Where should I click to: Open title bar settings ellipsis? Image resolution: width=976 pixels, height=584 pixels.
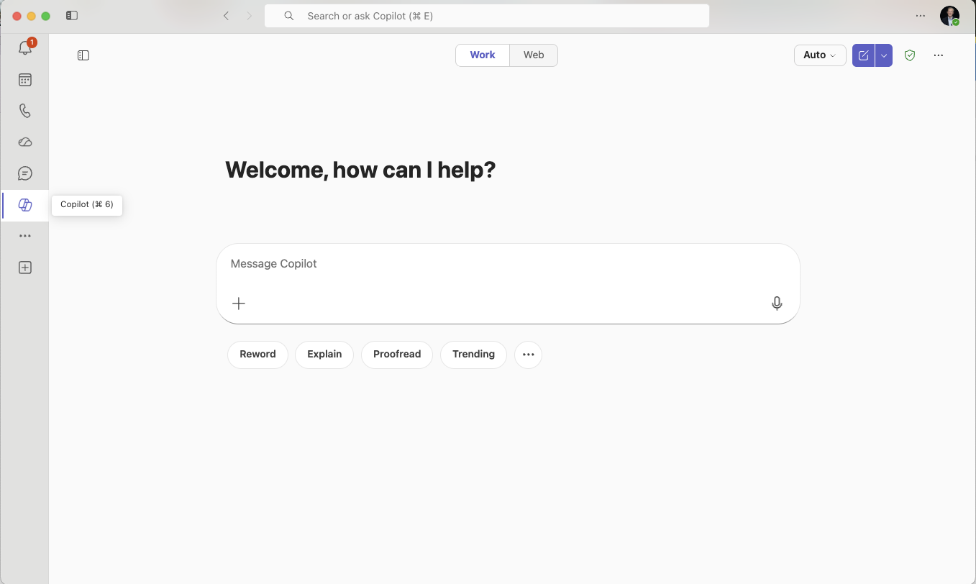click(921, 16)
